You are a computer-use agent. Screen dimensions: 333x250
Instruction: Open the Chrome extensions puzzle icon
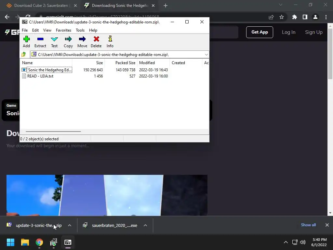pyautogui.click(x=295, y=17)
